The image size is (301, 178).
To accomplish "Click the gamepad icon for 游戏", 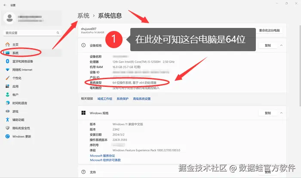I will tap(7, 111).
